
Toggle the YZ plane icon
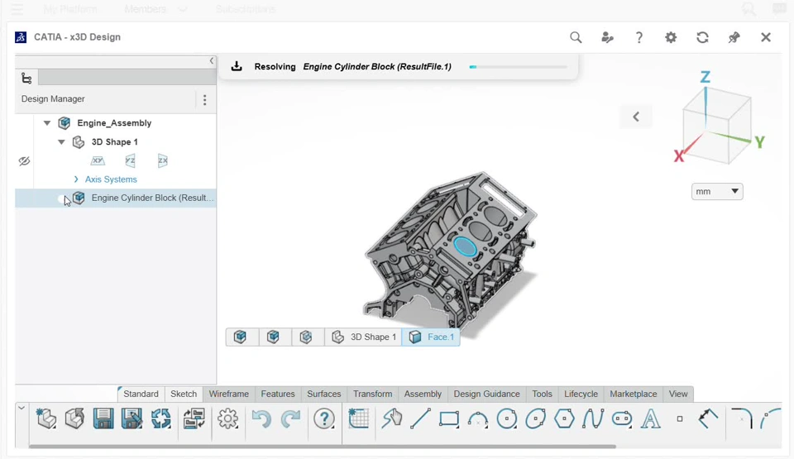pyautogui.click(x=130, y=160)
